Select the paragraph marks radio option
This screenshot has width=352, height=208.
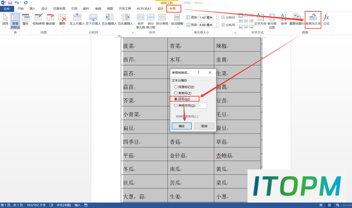pyautogui.click(x=176, y=87)
